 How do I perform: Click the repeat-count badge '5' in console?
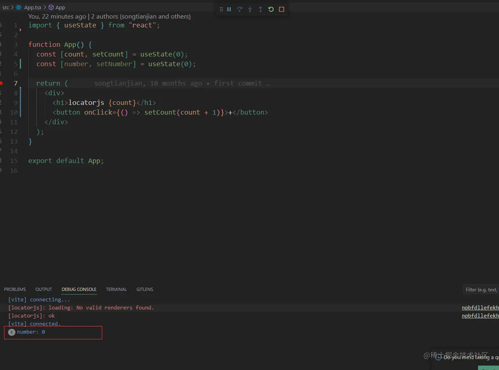click(x=12, y=332)
